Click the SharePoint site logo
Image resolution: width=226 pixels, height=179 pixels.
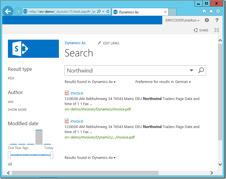click(x=33, y=49)
